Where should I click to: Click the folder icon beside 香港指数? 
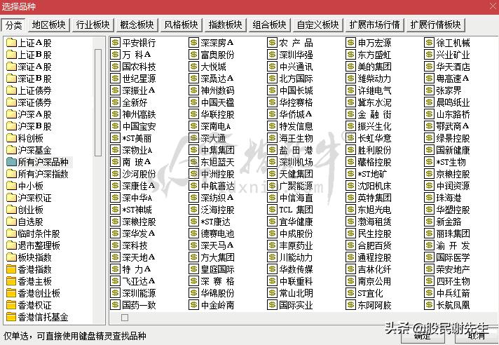(11, 269)
